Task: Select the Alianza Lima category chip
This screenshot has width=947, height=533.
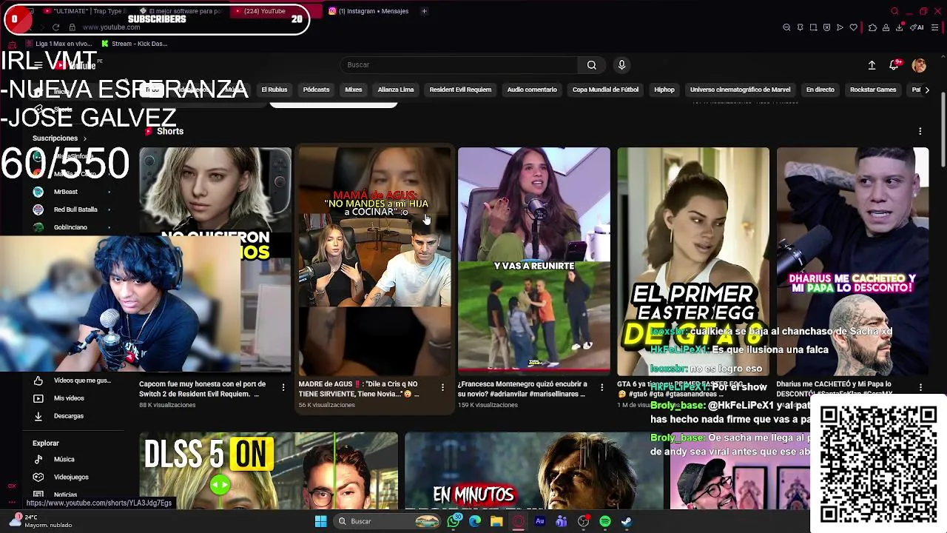Action: tap(396, 90)
